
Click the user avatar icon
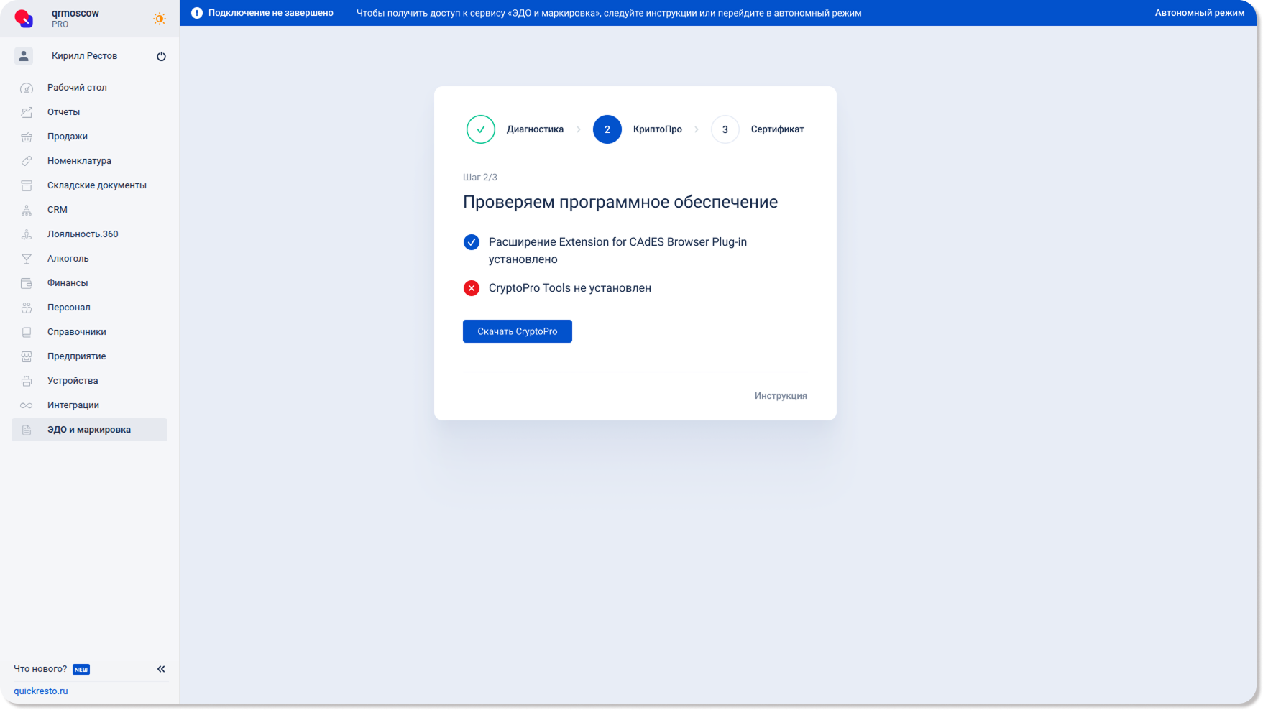[x=24, y=56]
